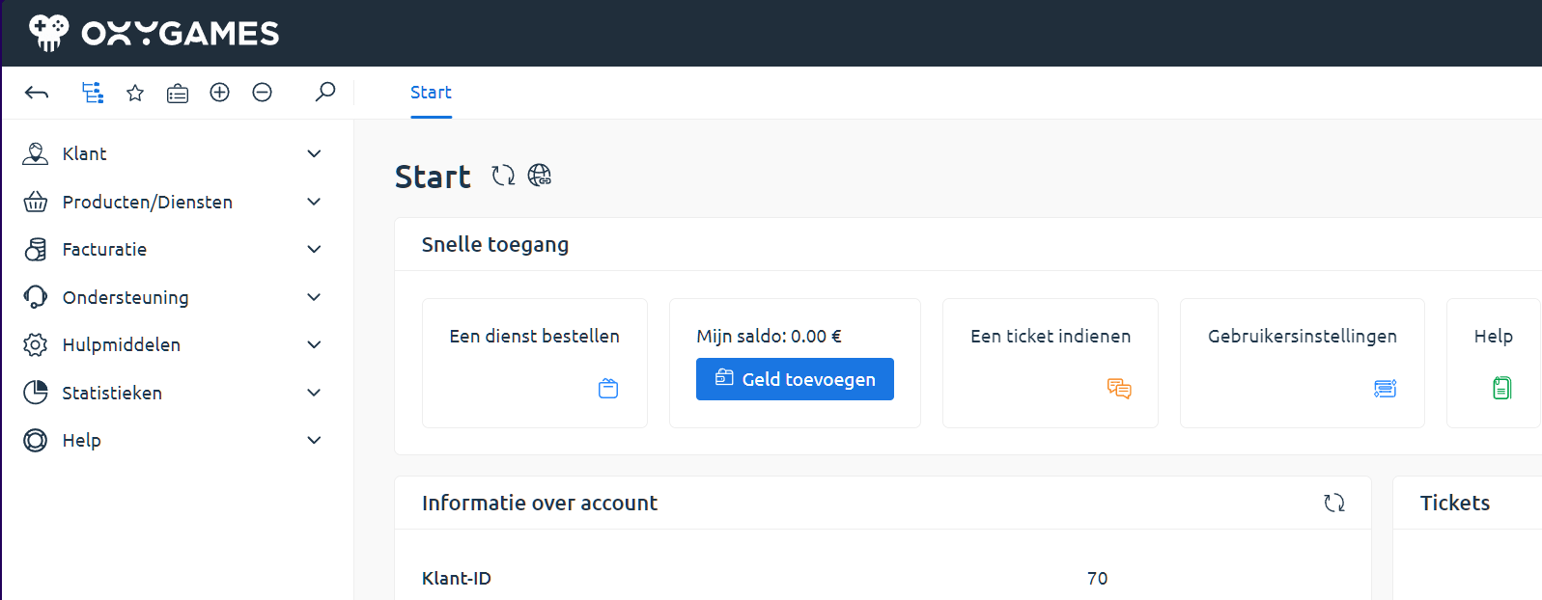The height and width of the screenshot is (600, 1542).
Task: Click the Geld toevoegen button
Action: [x=795, y=379]
